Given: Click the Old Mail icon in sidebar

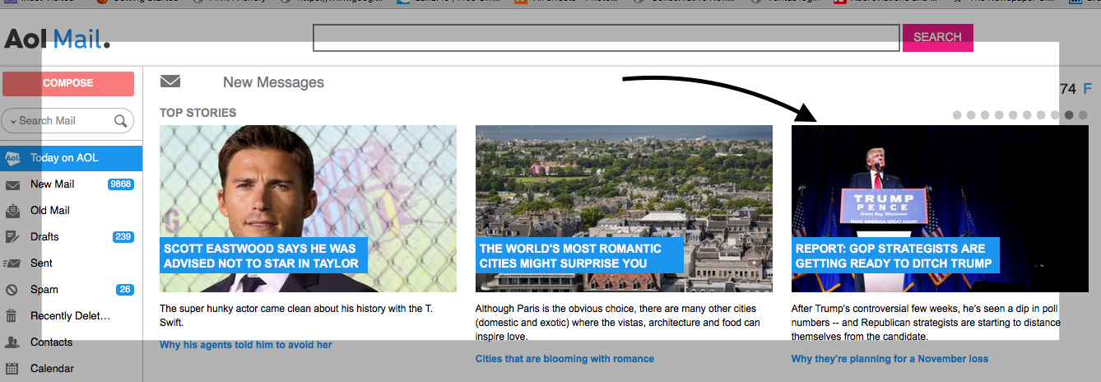Looking at the screenshot, I should click(x=12, y=211).
